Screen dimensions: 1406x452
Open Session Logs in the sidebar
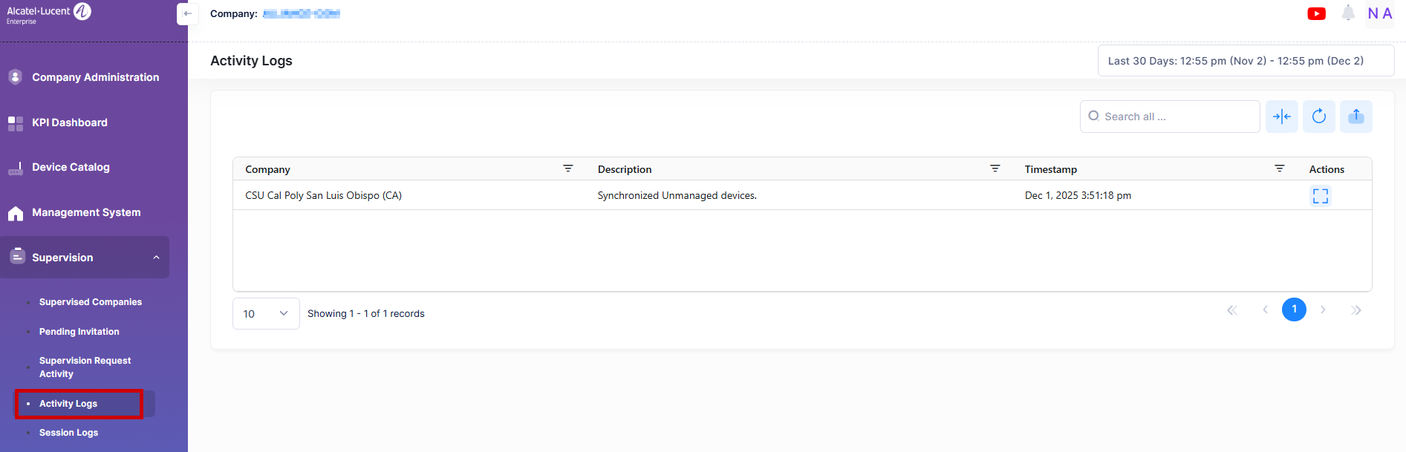pos(68,433)
